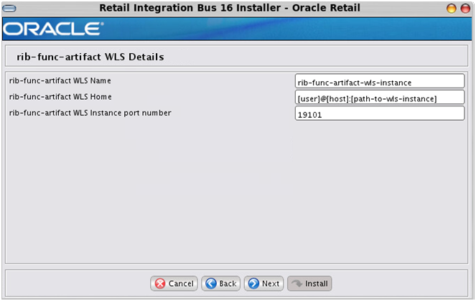Viewport: 476px width, 301px height.
Task: Click the greyed-out Install button
Action: point(309,283)
